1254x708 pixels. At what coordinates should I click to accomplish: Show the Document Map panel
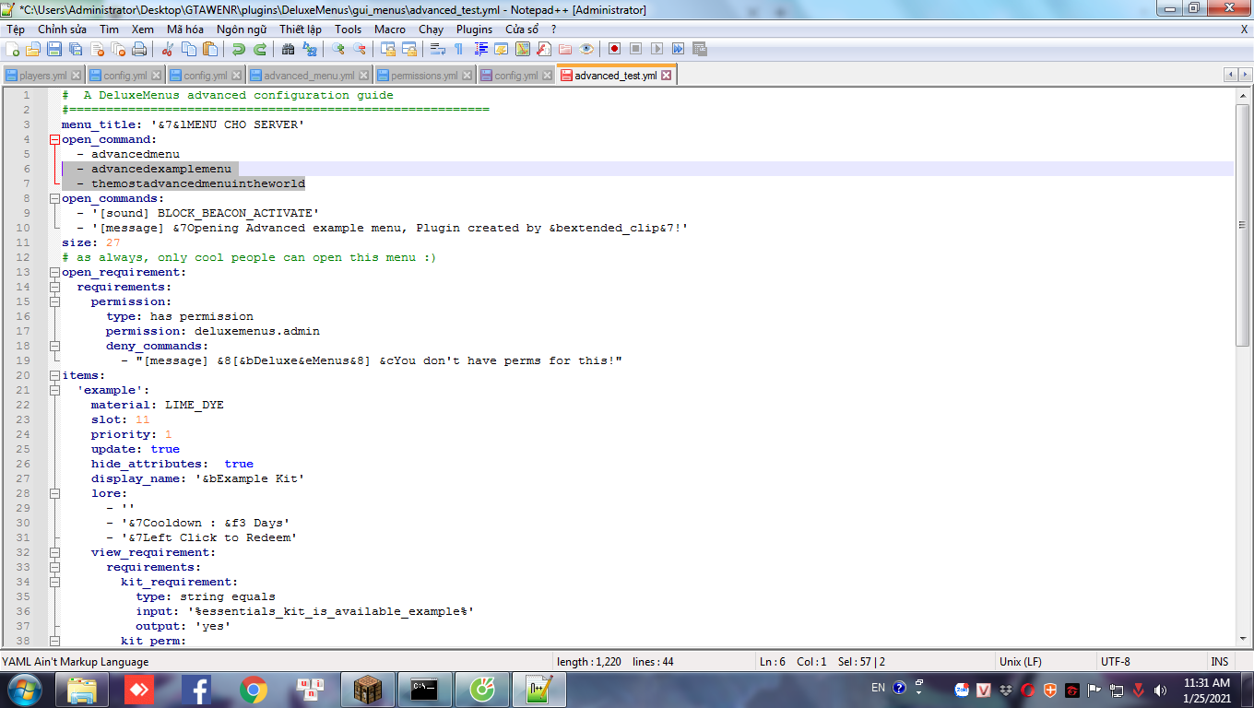tap(523, 49)
